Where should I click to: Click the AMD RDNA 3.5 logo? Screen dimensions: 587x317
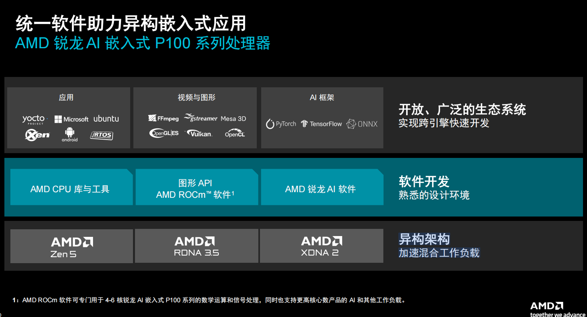coord(196,246)
